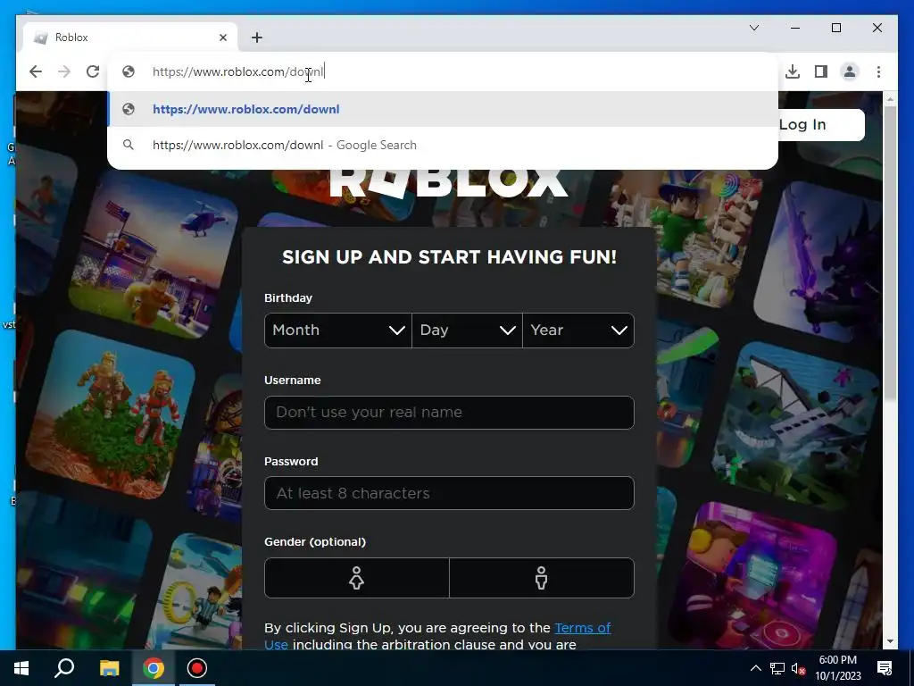Screen dimensions: 914x686
Task: Click the browser forward arrow
Action: pyautogui.click(x=64, y=71)
